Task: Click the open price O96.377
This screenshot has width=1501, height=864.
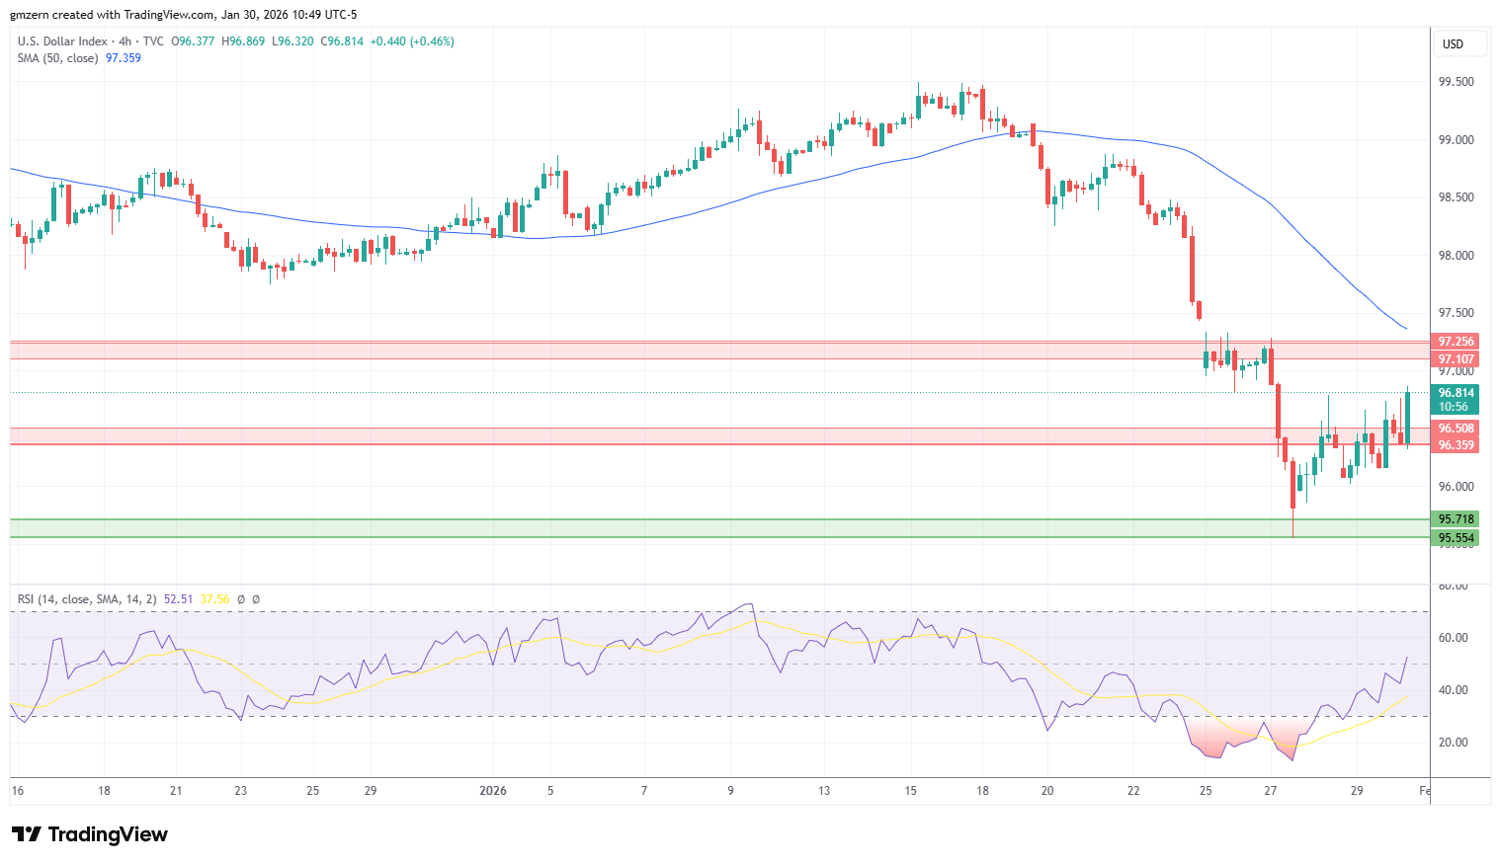Action: pos(194,41)
